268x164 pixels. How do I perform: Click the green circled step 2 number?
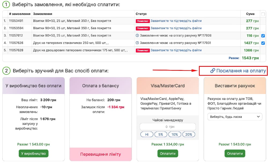click(x=6, y=71)
